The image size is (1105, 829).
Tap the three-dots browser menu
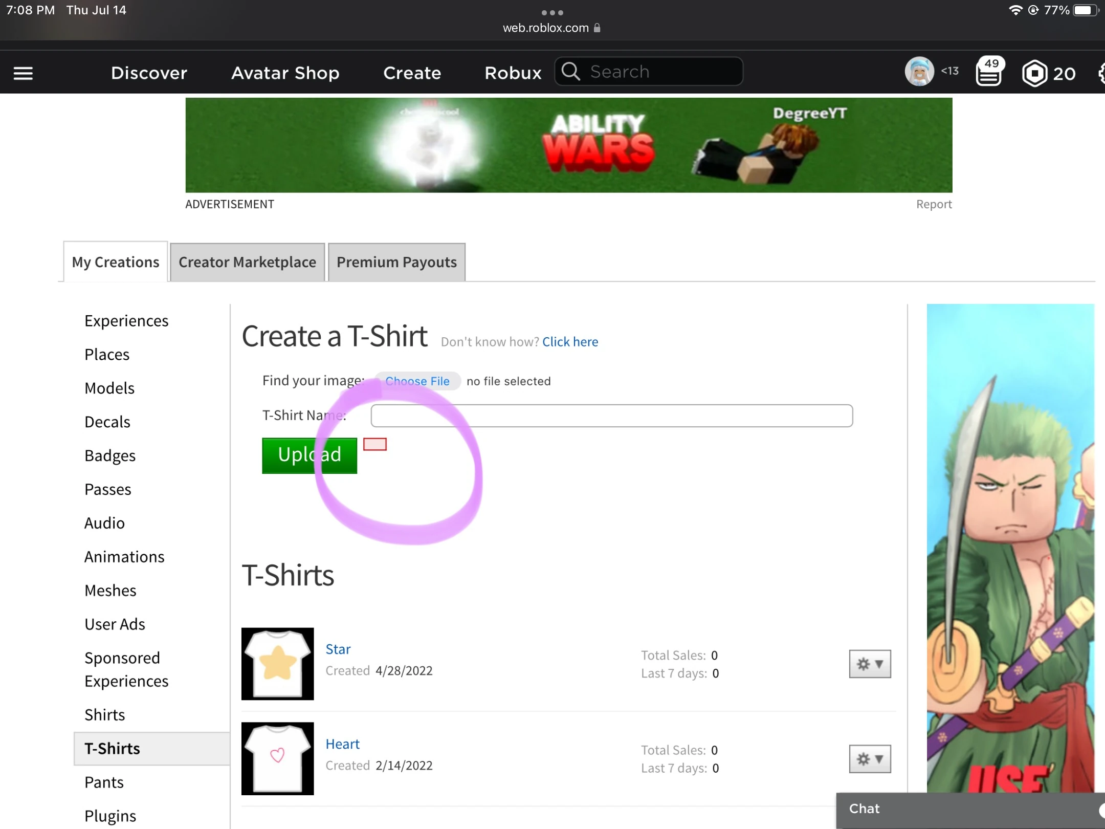point(552,12)
